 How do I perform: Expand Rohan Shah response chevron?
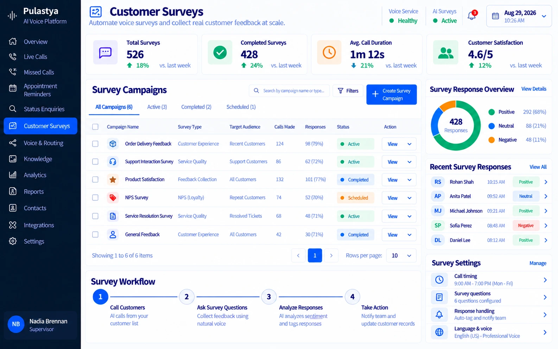(546, 182)
